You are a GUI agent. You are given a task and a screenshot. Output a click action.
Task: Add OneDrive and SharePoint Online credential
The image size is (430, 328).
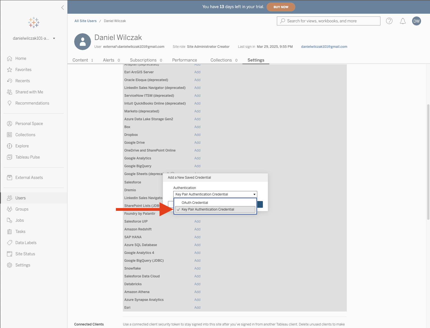pyautogui.click(x=197, y=150)
